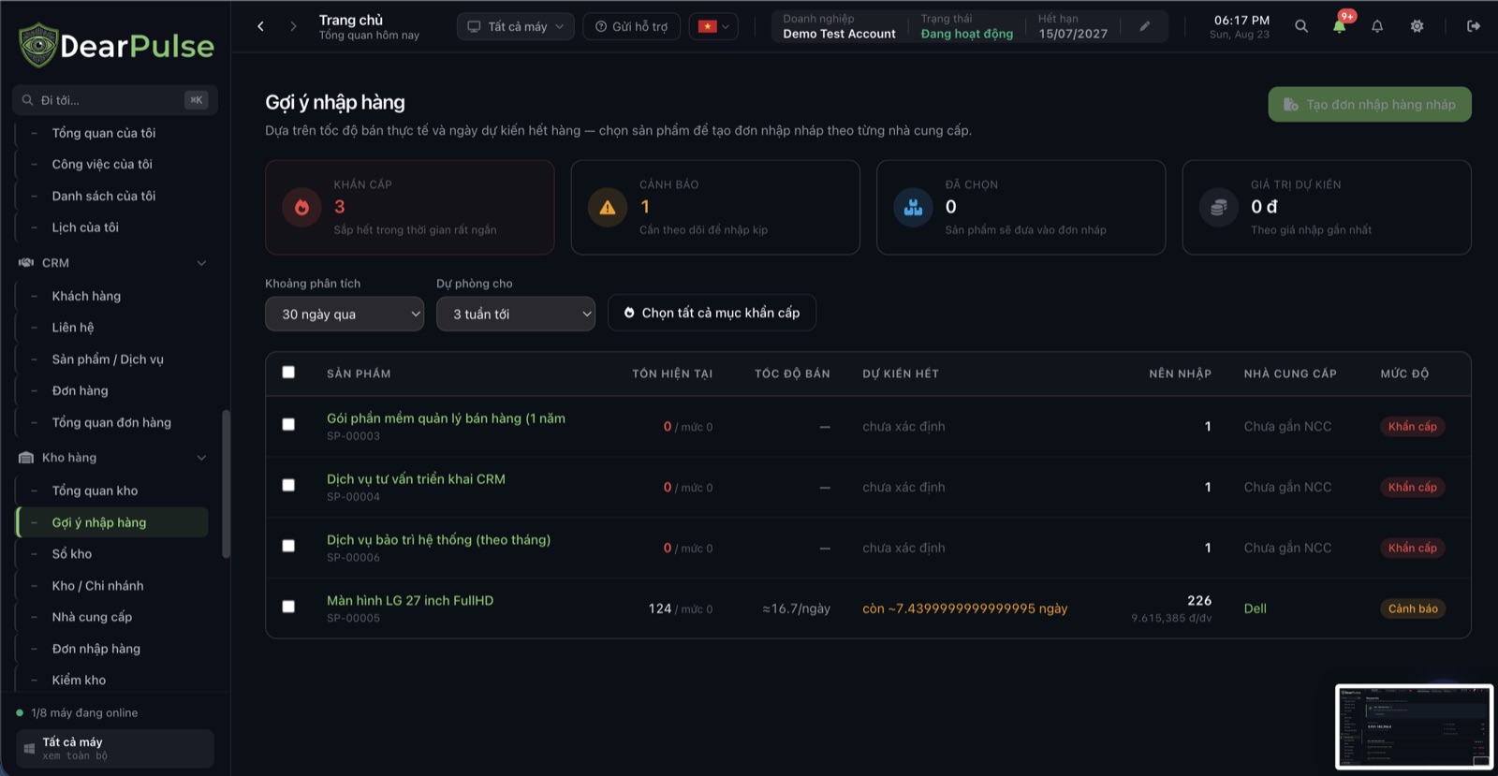Toggle the select-all checkbox in table header
The width and height of the screenshot is (1498, 776).
288,373
